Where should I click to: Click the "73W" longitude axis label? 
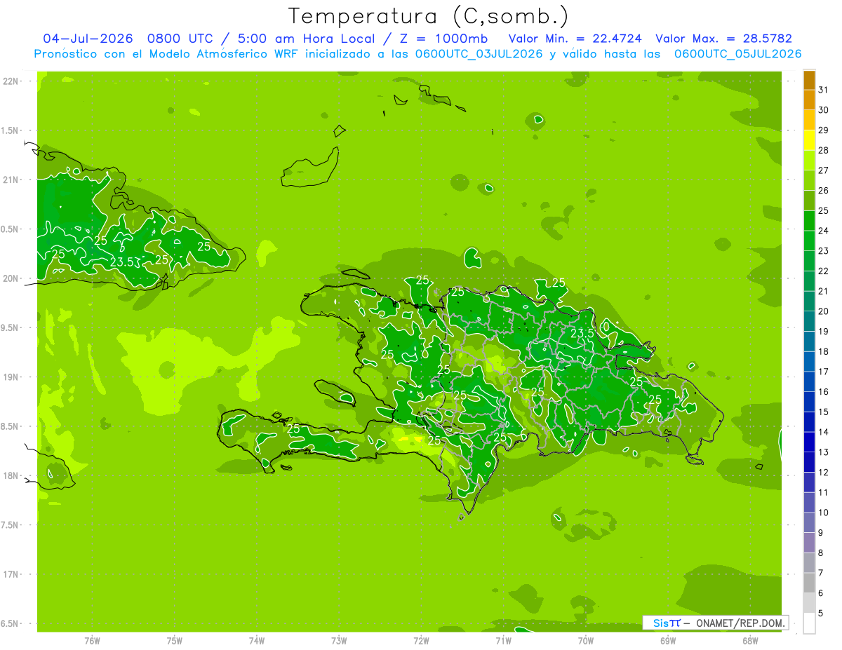339,641
